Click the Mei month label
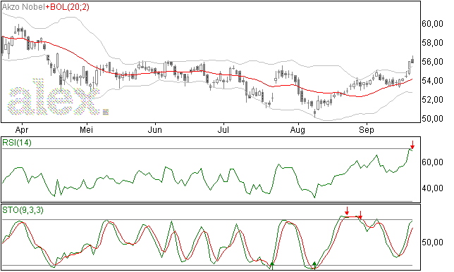454x272 pixels. pyautogui.click(x=86, y=130)
